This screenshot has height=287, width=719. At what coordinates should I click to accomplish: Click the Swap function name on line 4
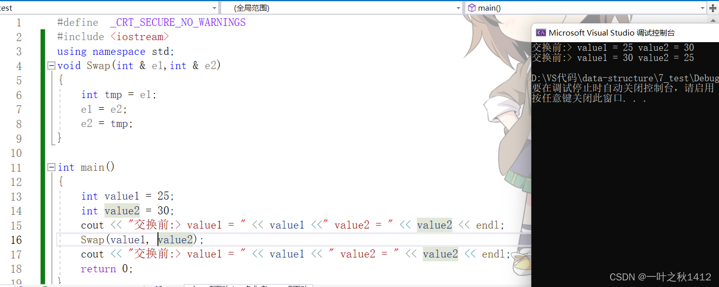click(99, 66)
